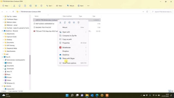This screenshot has width=174, height=98.
Task: Open the Sort dropdown in the toolbar
Action: pos(49,6)
